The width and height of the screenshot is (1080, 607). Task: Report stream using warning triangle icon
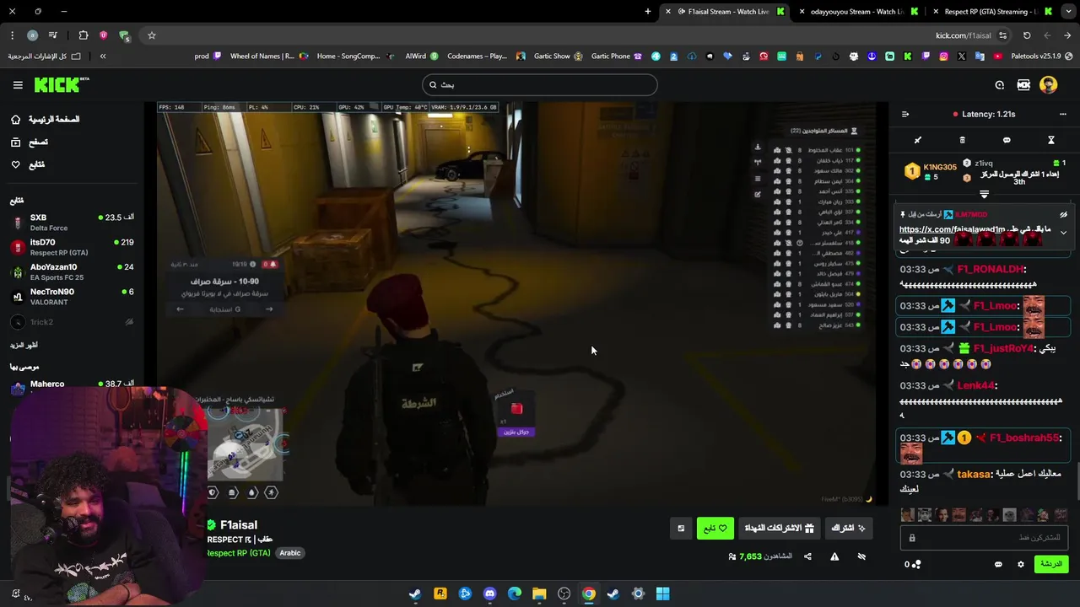click(x=834, y=556)
